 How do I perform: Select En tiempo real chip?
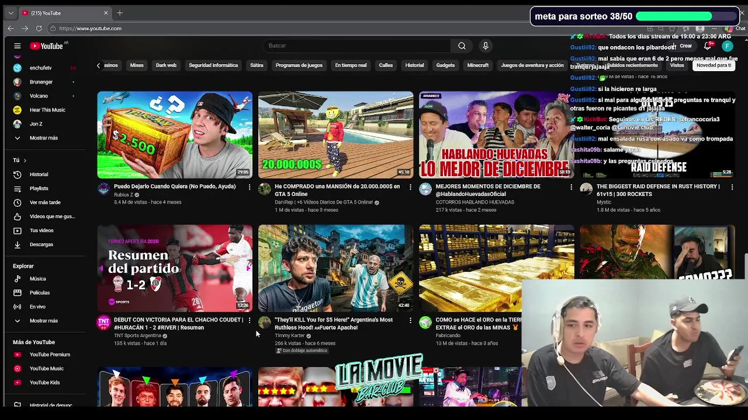pos(351,65)
